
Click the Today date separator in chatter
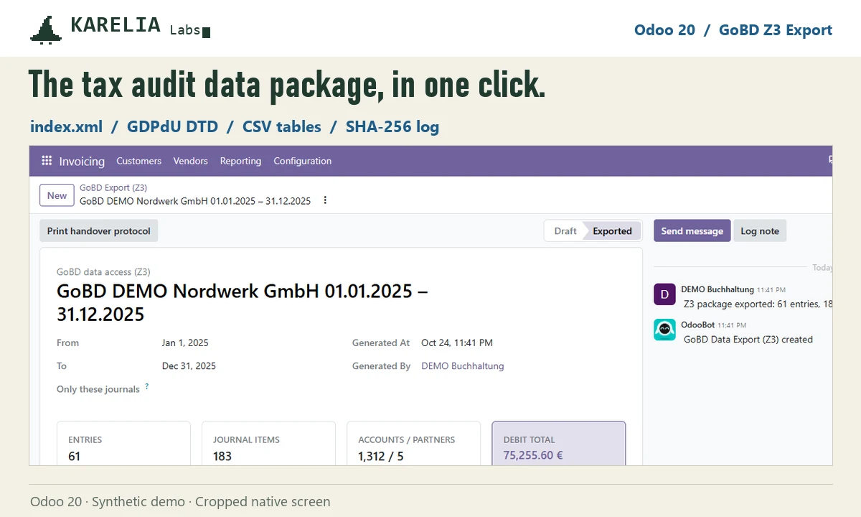[822, 268]
